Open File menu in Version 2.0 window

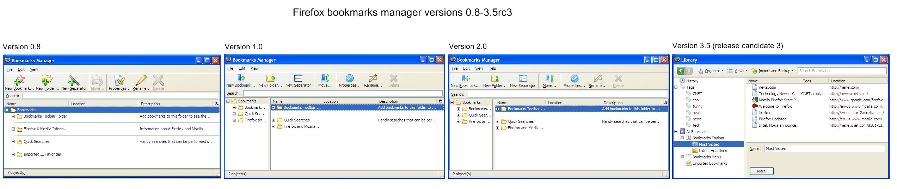click(x=455, y=68)
